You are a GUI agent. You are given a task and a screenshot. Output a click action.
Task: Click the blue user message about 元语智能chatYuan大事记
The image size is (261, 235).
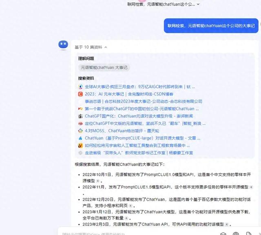pyautogui.click(x=211, y=26)
